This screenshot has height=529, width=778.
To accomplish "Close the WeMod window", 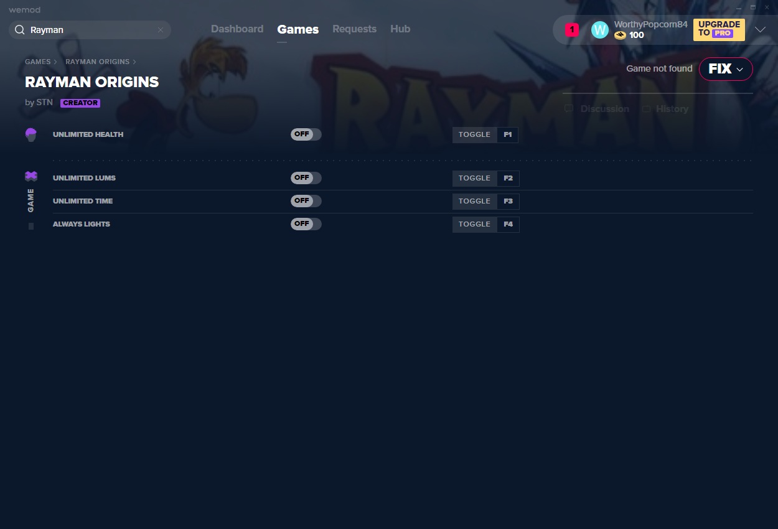I will tap(767, 7).
